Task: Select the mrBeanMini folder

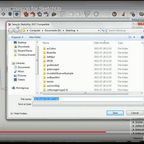Action: pos(51,77)
